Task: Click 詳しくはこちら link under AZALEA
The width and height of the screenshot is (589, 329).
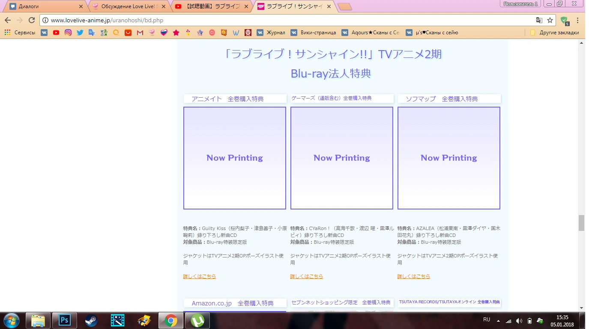Action: click(413, 276)
